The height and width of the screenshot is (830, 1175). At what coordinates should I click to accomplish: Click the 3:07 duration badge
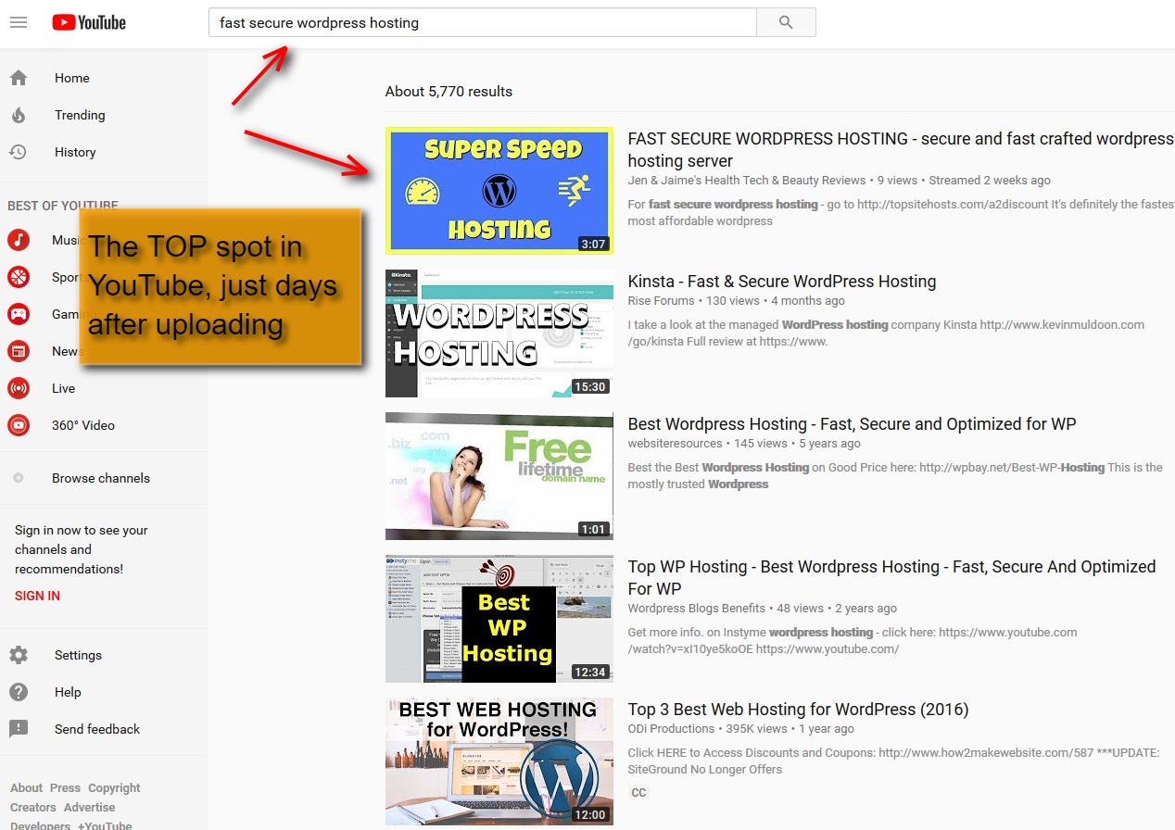point(593,245)
